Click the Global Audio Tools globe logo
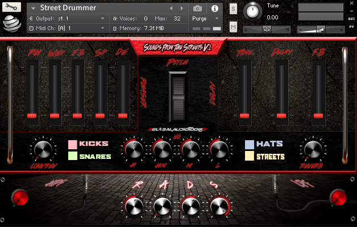 (11, 23)
